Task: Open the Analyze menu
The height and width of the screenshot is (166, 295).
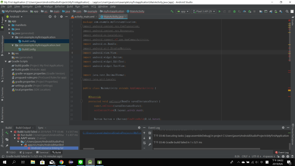Action: click(48, 6)
